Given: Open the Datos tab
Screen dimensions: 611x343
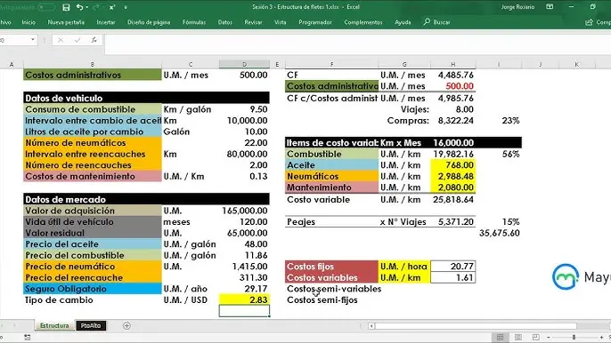Looking at the screenshot, I should pyautogui.click(x=224, y=22).
